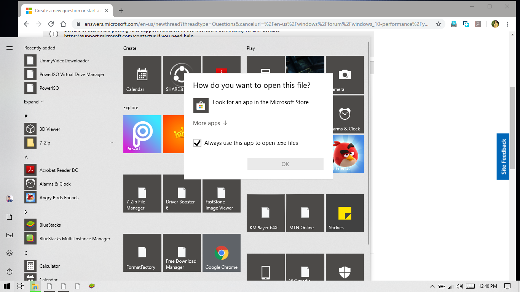
Task: Launch the Google Chrome tile
Action: click(222, 253)
